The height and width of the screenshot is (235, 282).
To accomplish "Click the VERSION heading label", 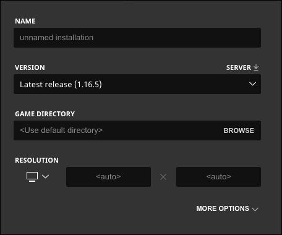I will pyautogui.click(x=30, y=67).
